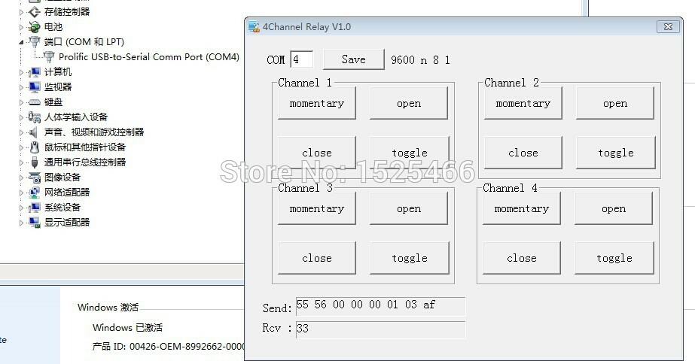Click the battery (电池) device icon
The image size is (695, 364).
click(34, 27)
